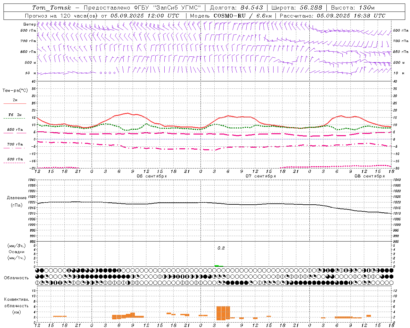
Task: Select the Модель COSMO-RU / 6.6км label
Action: pyautogui.click(x=231, y=16)
